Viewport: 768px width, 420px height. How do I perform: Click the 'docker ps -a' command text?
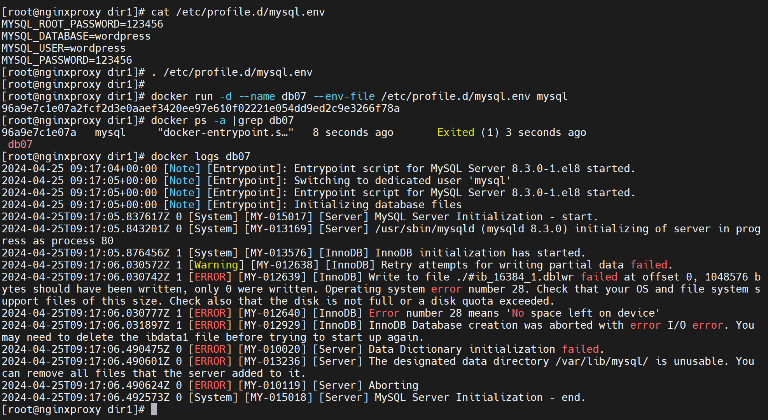(x=188, y=120)
